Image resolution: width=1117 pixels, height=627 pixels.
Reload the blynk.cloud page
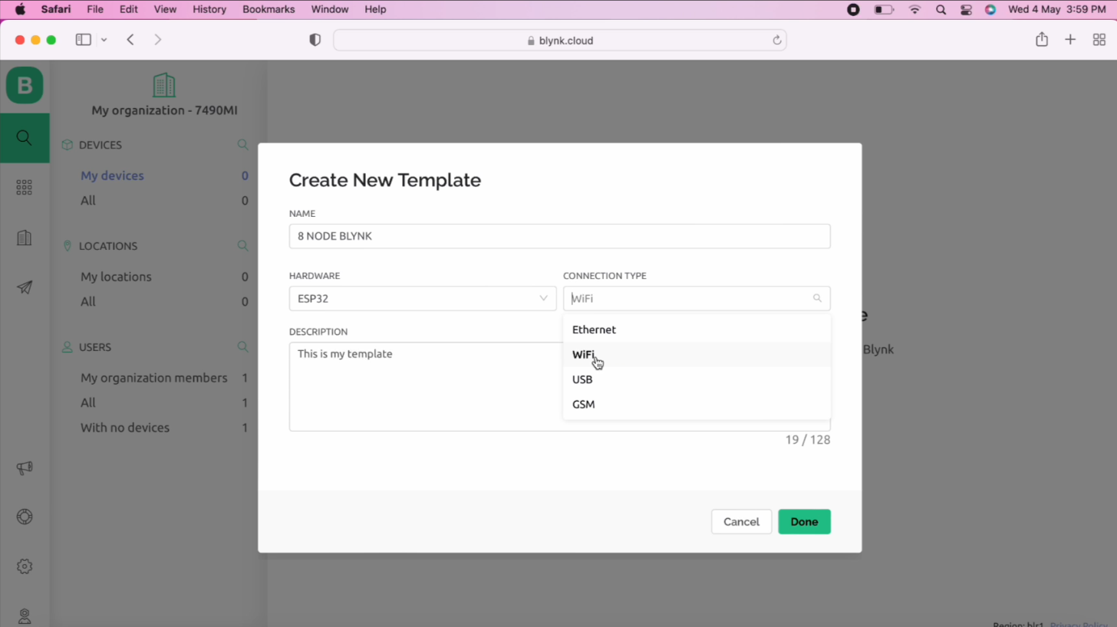(x=776, y=41)
